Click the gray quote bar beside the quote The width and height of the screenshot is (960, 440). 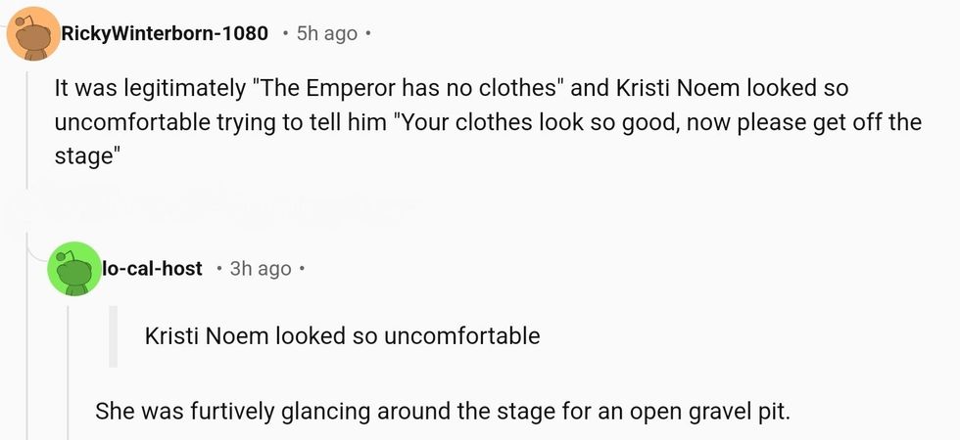114,336
